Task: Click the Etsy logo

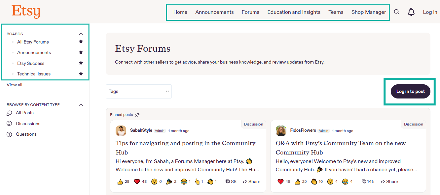Action: pyautogui.click(x=26, y=12)
